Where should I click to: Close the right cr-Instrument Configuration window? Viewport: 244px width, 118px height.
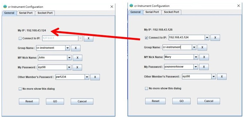238,6
